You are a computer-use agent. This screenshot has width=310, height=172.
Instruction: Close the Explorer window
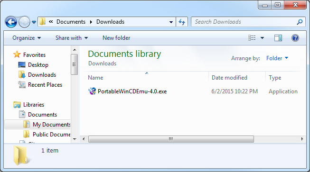[x=295, y=5]
